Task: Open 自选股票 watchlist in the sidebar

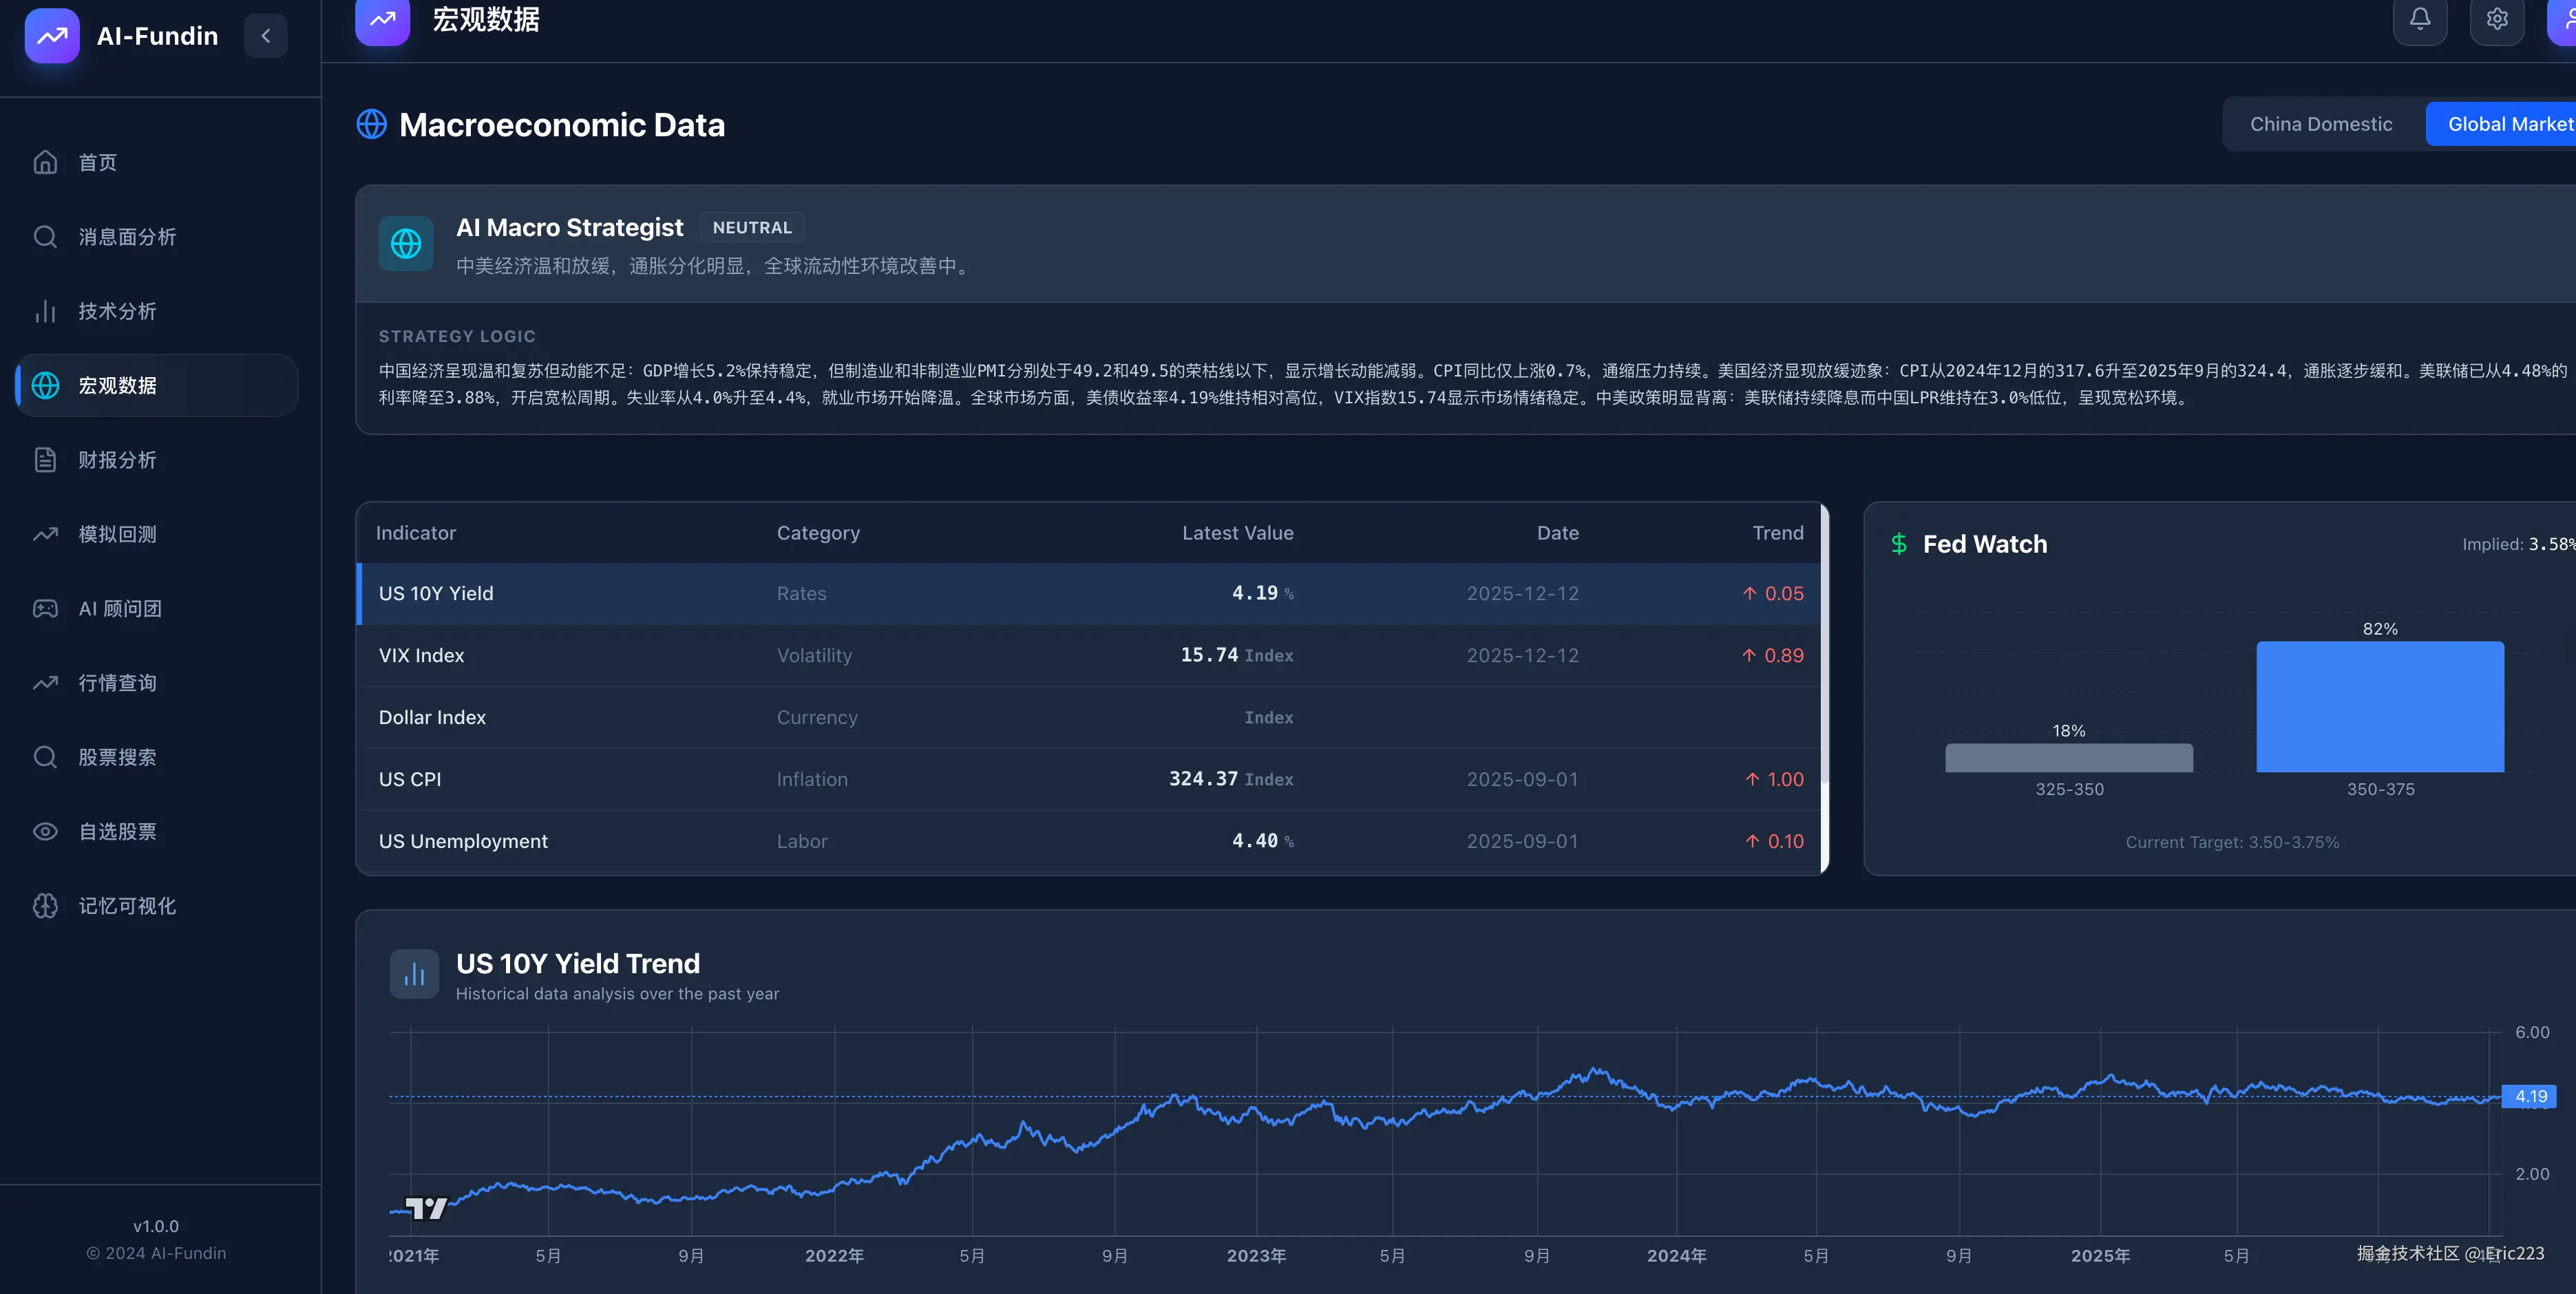Action: (117, 831)
